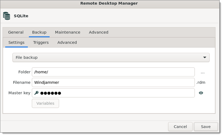223x136 pixels.
Task: Click the SQLite heading text
Action: 21,16
